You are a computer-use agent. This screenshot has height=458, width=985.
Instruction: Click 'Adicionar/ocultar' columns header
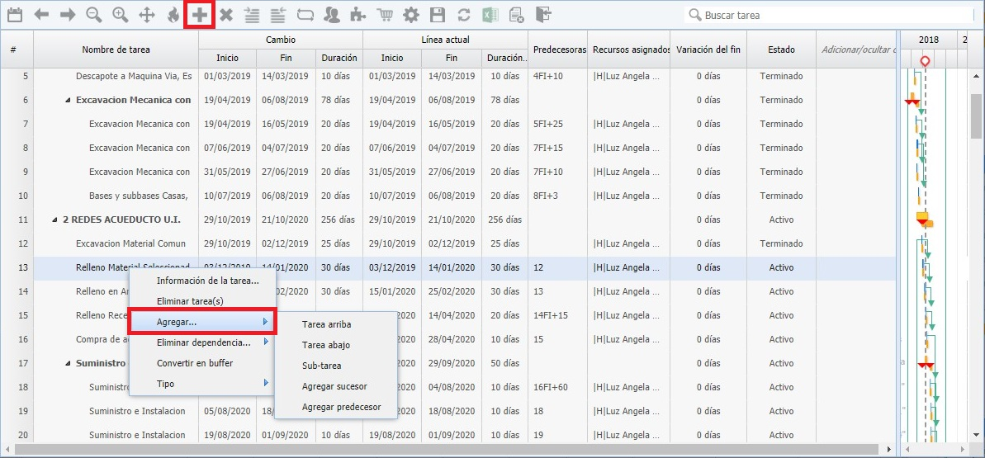click(856, 49)
